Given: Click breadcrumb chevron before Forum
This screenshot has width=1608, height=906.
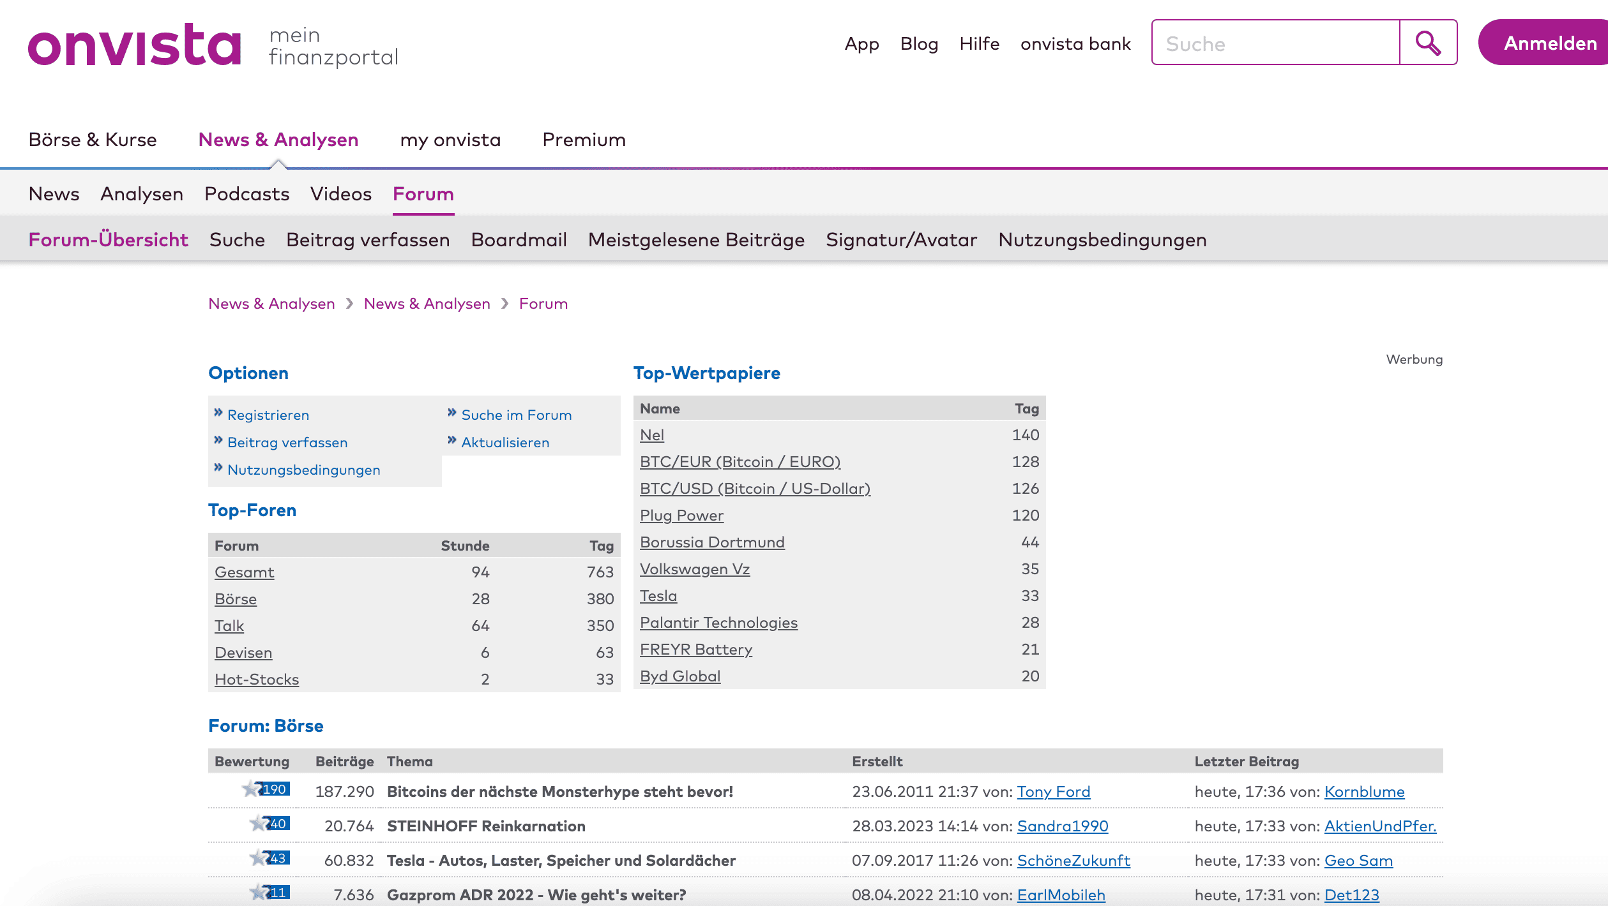Looking at the screenshot, I should point(505,304).
